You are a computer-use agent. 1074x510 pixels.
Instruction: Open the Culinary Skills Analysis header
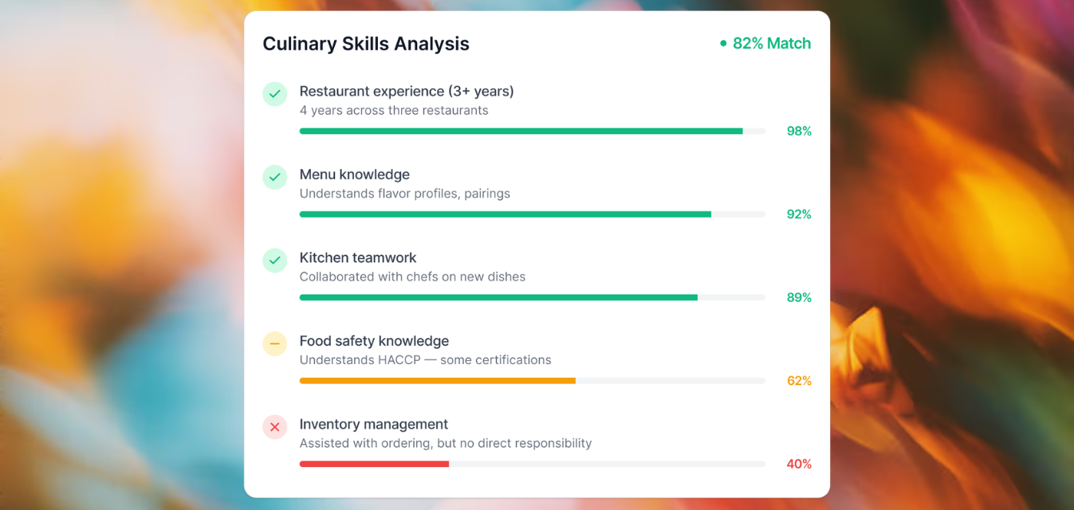tap(366, 44)
